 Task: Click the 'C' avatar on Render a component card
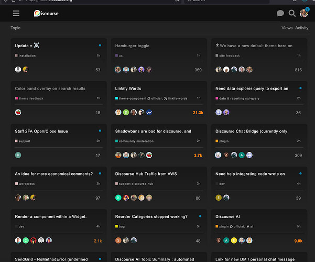click(26, 241)
